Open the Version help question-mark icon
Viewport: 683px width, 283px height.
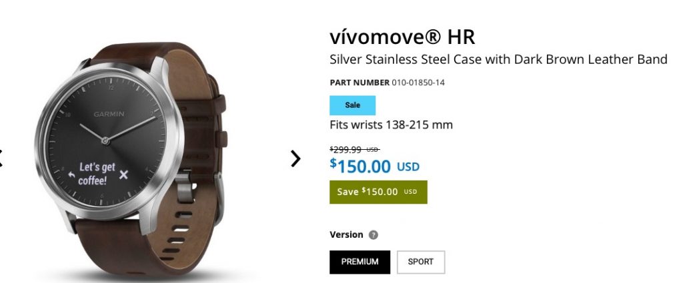coord(374,235)
